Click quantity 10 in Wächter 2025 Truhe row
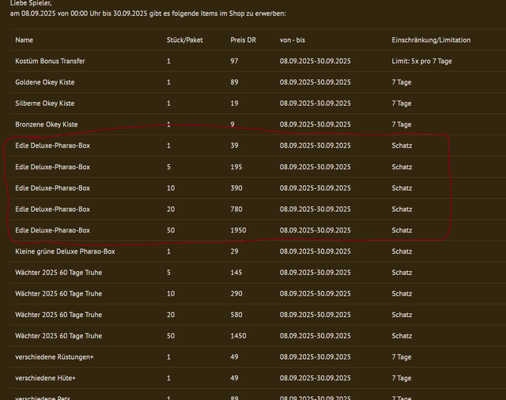Viewport: 506px width, 400px height. [171, 293]
